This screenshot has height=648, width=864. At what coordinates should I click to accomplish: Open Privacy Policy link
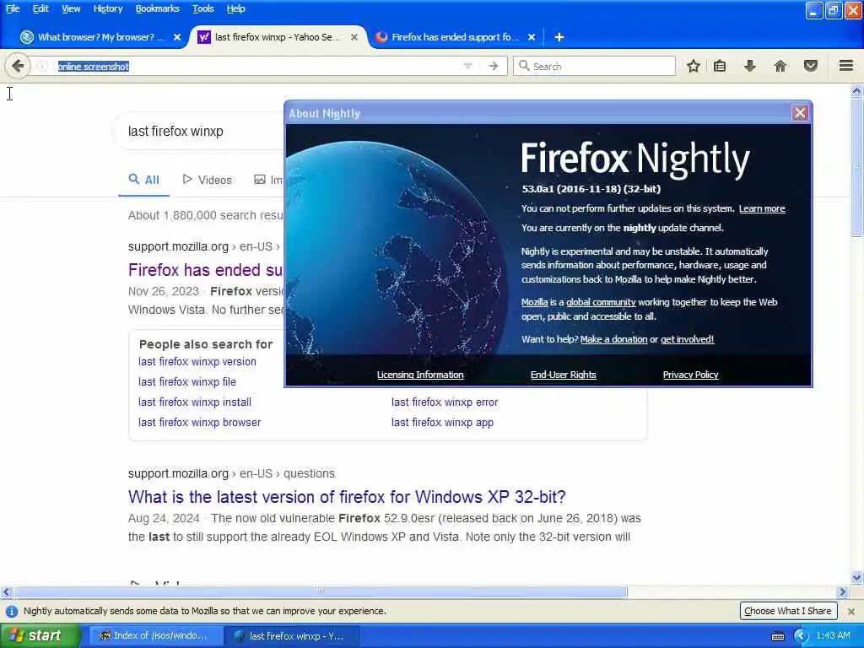(x=690, y=375)
